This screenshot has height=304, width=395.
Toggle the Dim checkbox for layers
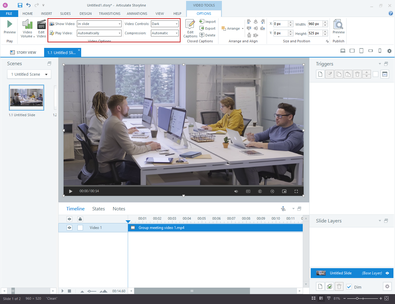tap(349, 287)
